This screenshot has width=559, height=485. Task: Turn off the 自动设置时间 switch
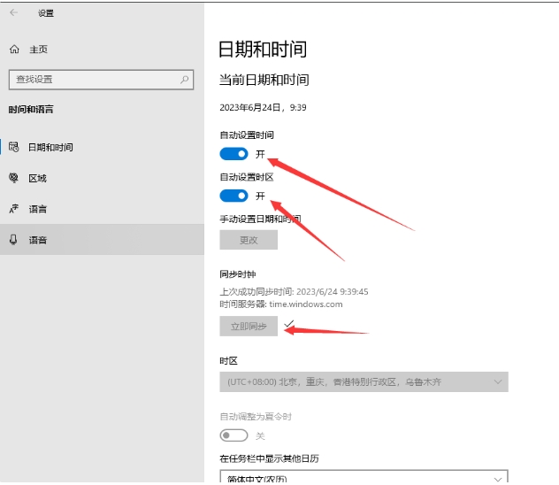234,154
